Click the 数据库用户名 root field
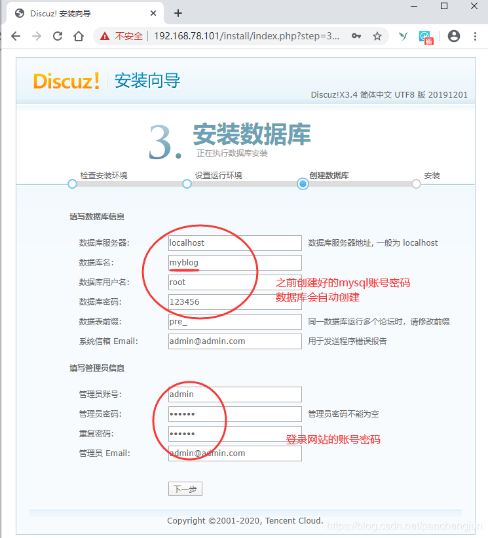488x538 pixels. 235,282
